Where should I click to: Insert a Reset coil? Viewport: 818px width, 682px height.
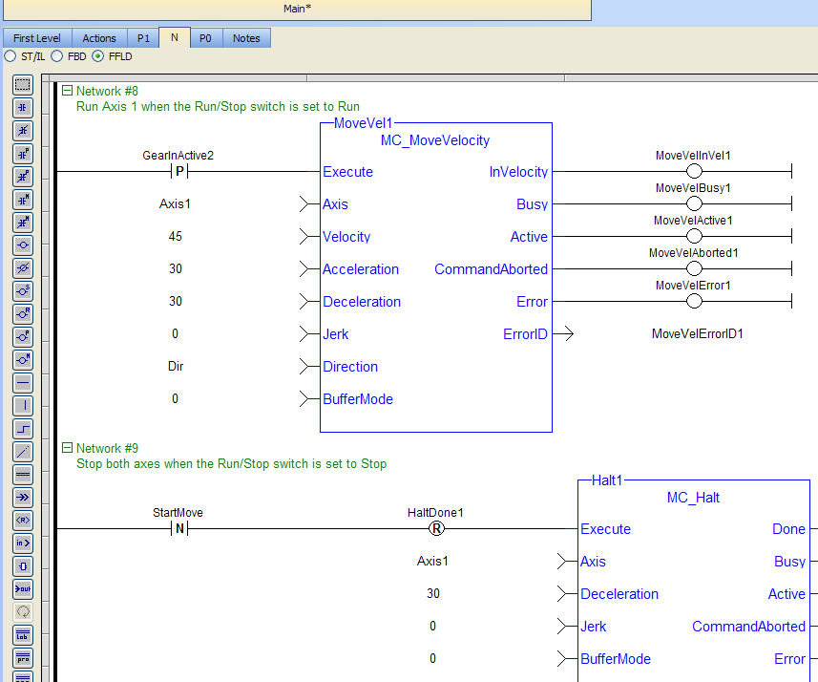(x=23, y=314)
